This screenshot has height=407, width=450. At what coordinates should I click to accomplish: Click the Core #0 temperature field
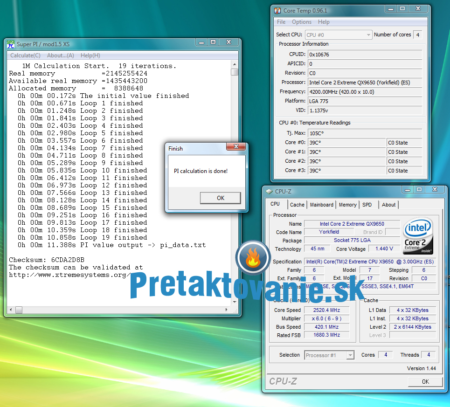pos(346,143)
